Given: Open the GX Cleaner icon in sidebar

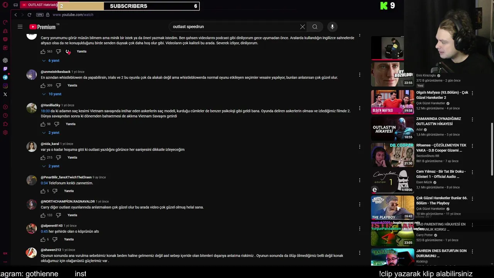Looking at the screenshot, I should point(5,31).
